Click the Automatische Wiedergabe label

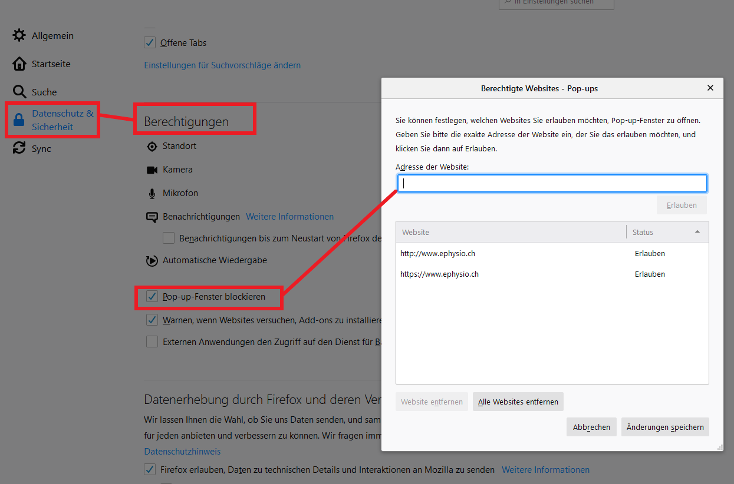click(215, 260)
